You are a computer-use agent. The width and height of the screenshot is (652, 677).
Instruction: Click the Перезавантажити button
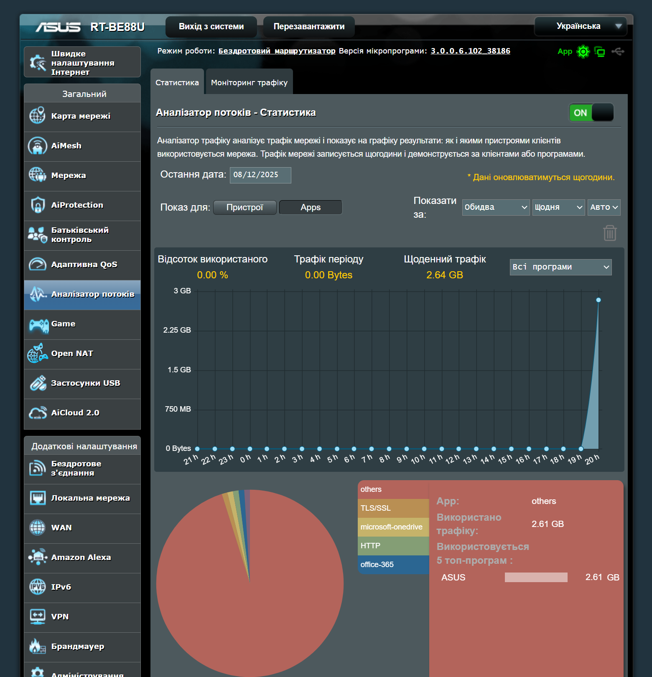309,27
